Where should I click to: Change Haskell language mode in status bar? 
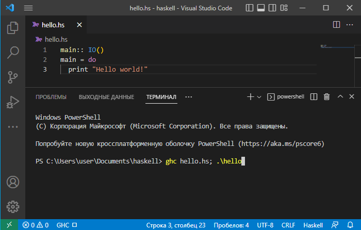click(313, 225)
